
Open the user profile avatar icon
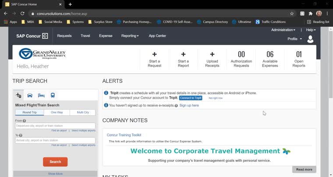[310, 39]
